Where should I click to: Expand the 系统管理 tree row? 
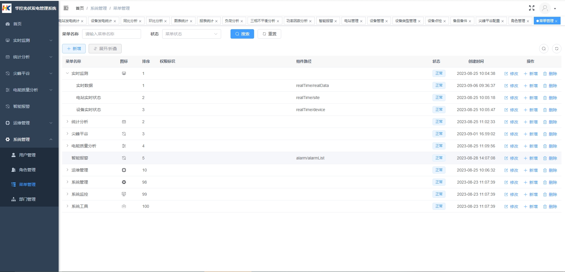click(67, 182)
